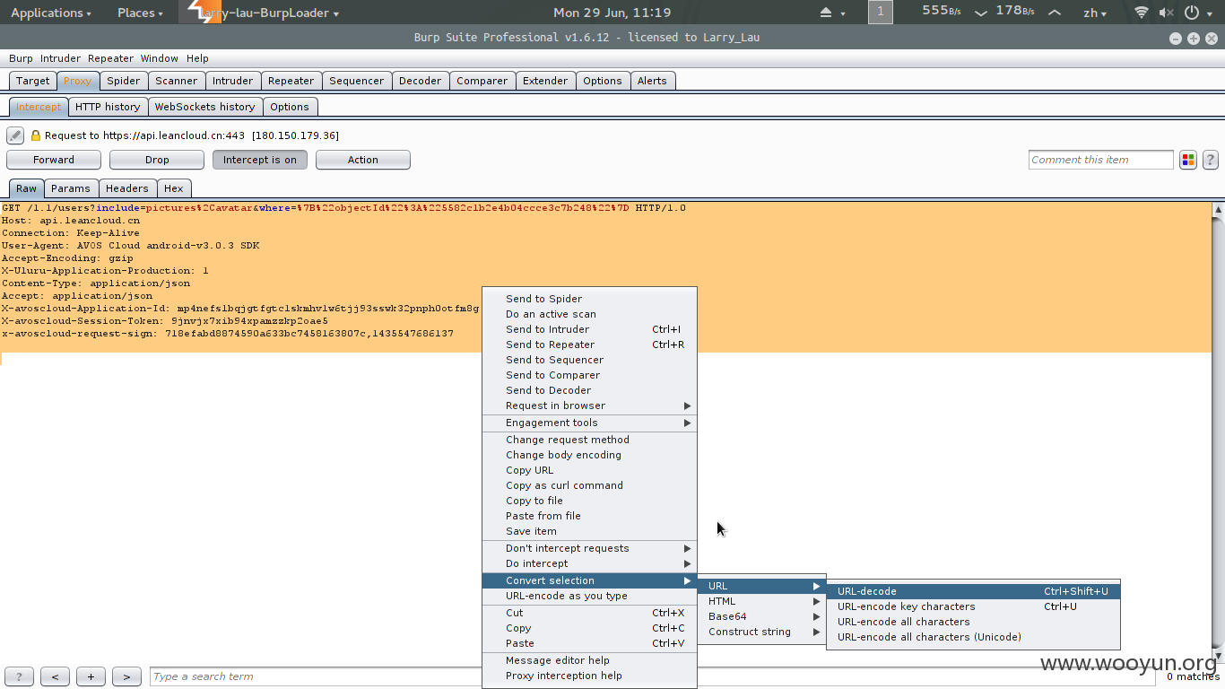Go to previous search match with < button

[x=55, y=677]
